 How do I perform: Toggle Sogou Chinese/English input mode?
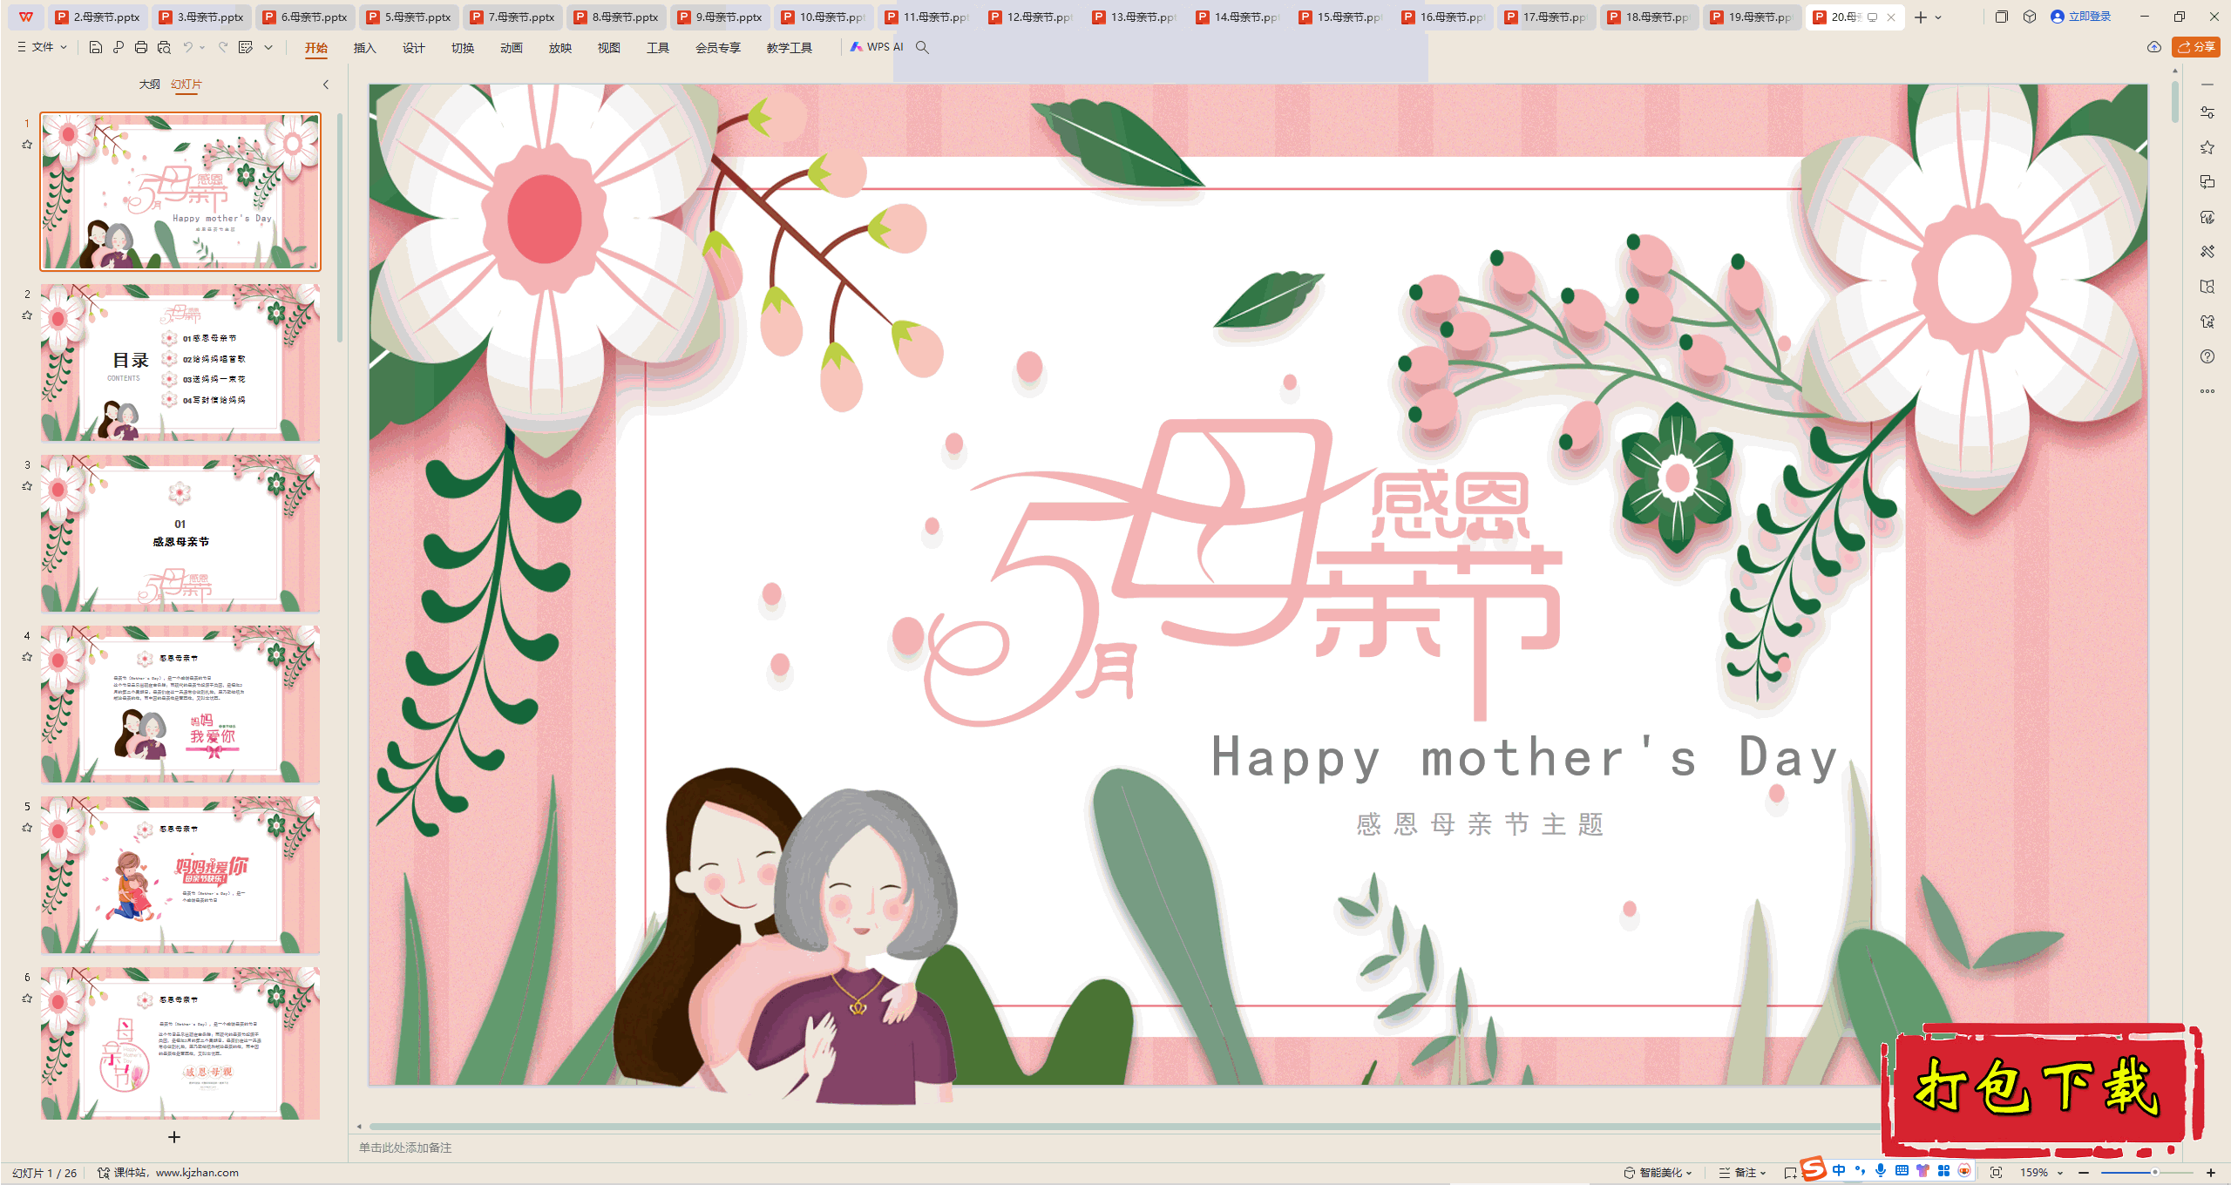[1839, 1171]
